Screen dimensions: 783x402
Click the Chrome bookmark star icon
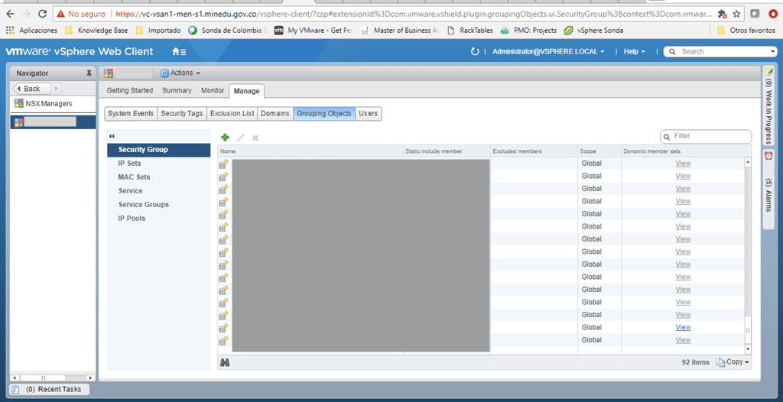pyautogui.click(x=736, y=14)
